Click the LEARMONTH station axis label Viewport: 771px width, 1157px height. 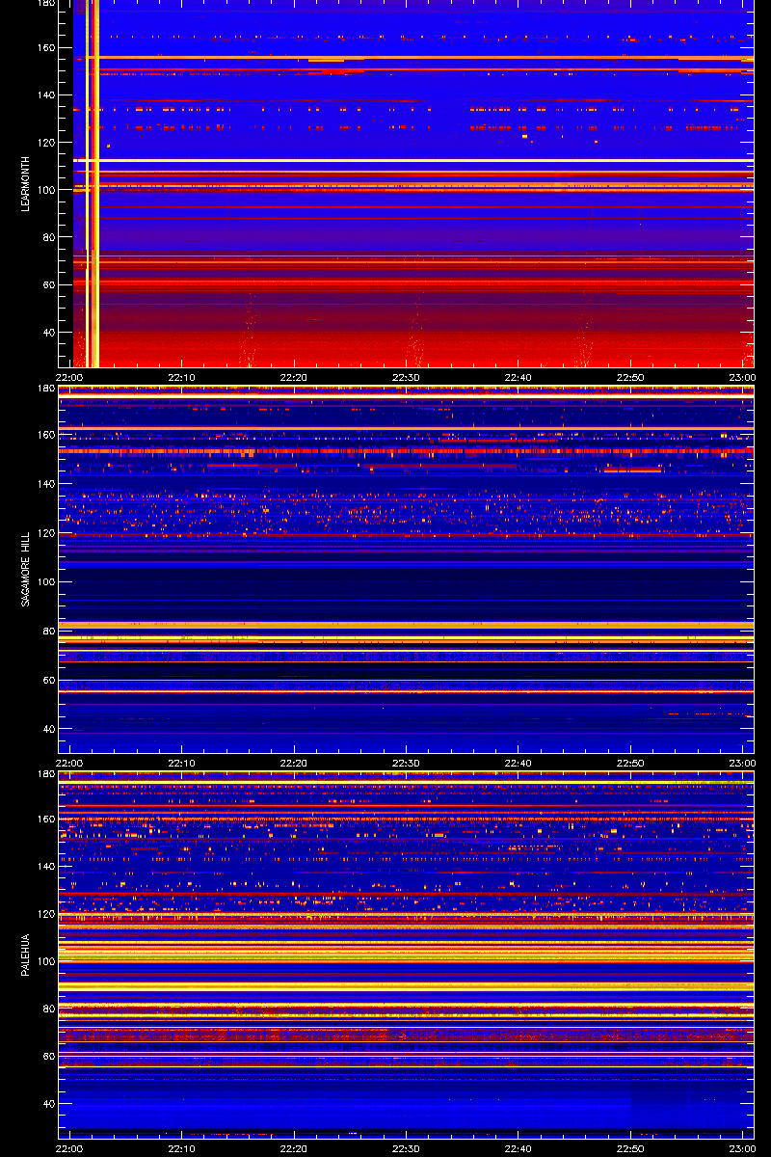tap(27, 184)
